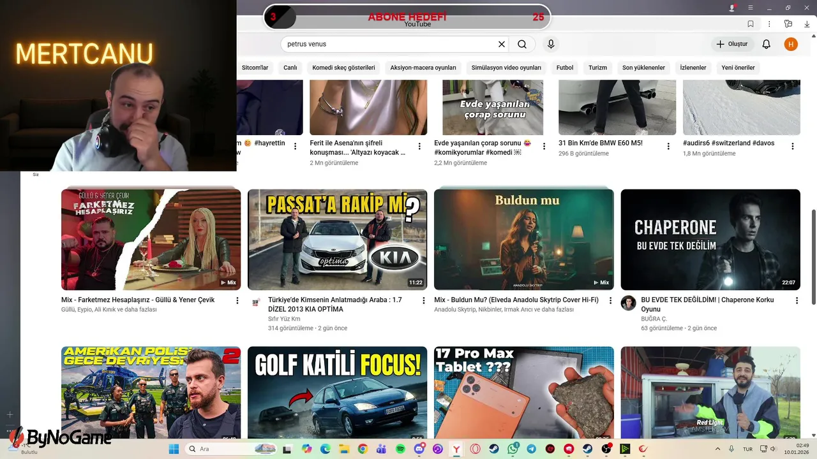This screenshot has width=817, height=459.
Task: Open the CHAPERONE Bu Evde Tek Değilim thumbnail
Action: point(710,240)
